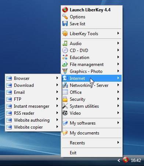Viewport: 144px width, 166px height.
Task: Click the red LiberKey launch icon
Action: coord(65,10)
